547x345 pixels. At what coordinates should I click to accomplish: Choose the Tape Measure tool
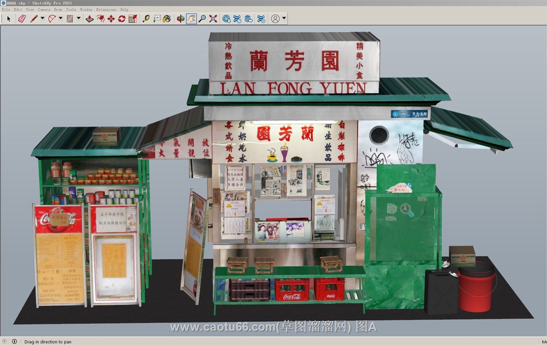(x=146, y=19)
